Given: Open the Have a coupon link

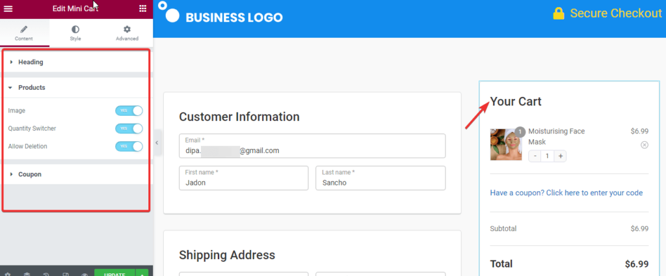Looking at the screenshot, I should point(566,193).
